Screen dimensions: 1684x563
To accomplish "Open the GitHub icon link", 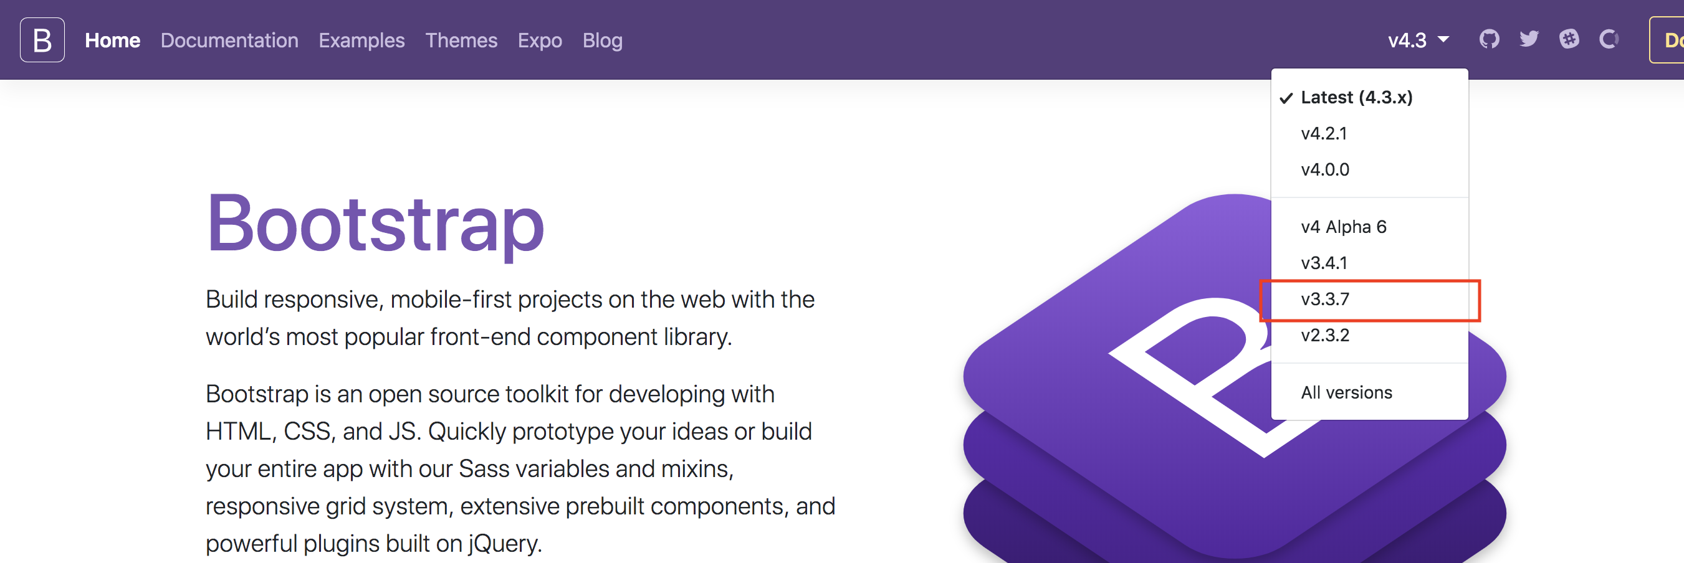I will 1489,39.
